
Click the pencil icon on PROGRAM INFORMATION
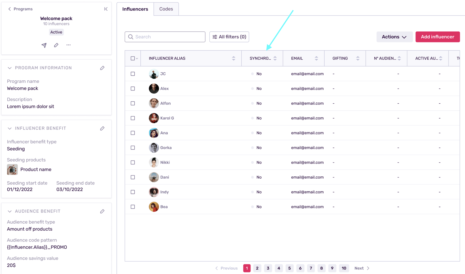point(102,68)
